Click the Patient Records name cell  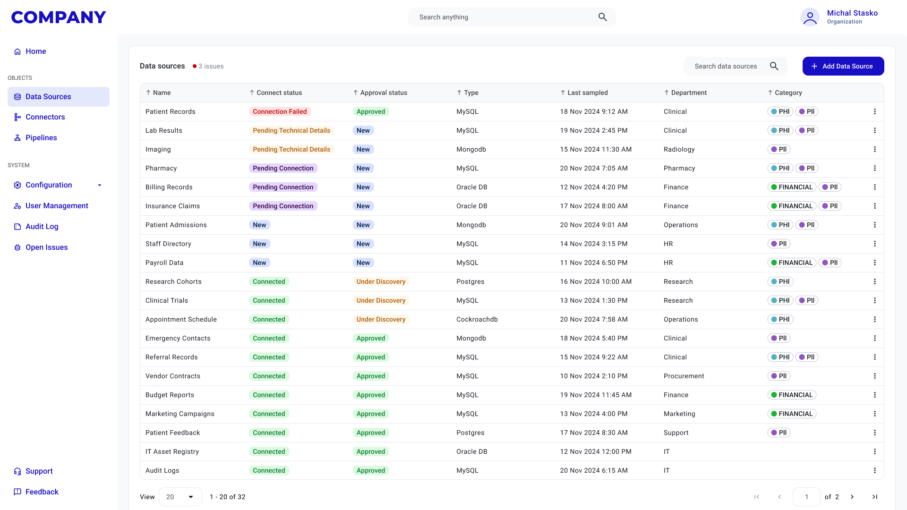click(171, 111)
